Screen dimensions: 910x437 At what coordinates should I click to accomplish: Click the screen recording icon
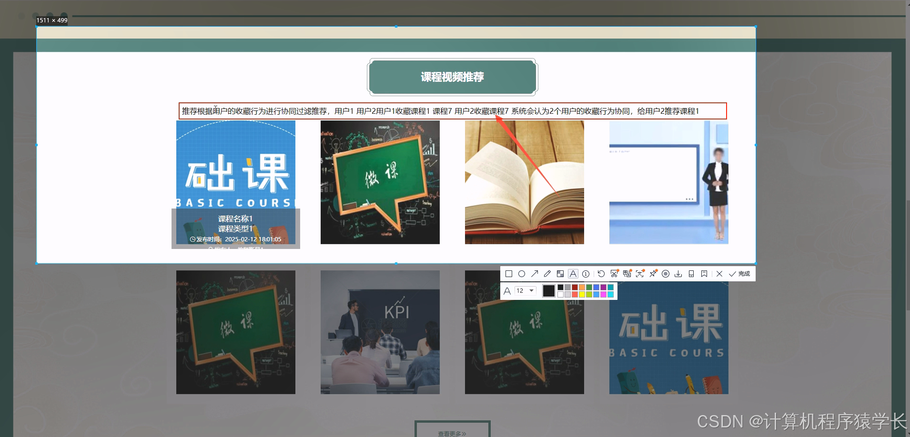click(x=666, y=274)
